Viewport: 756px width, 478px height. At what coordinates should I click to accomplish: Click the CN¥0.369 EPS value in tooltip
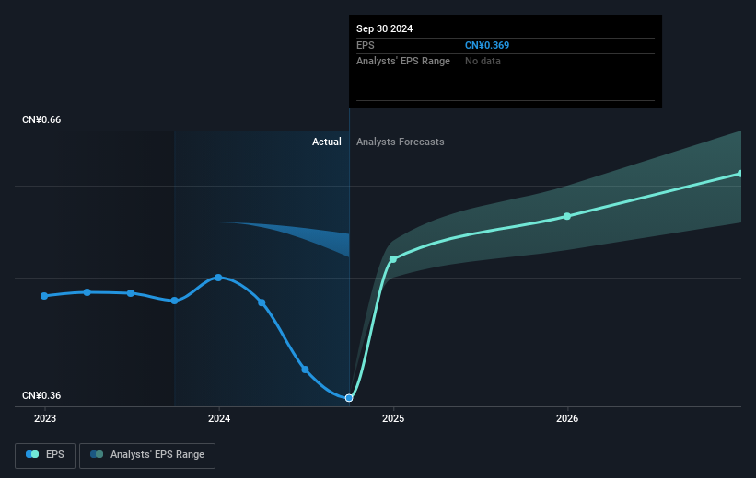pyautogui.click(x=487, y=45)
